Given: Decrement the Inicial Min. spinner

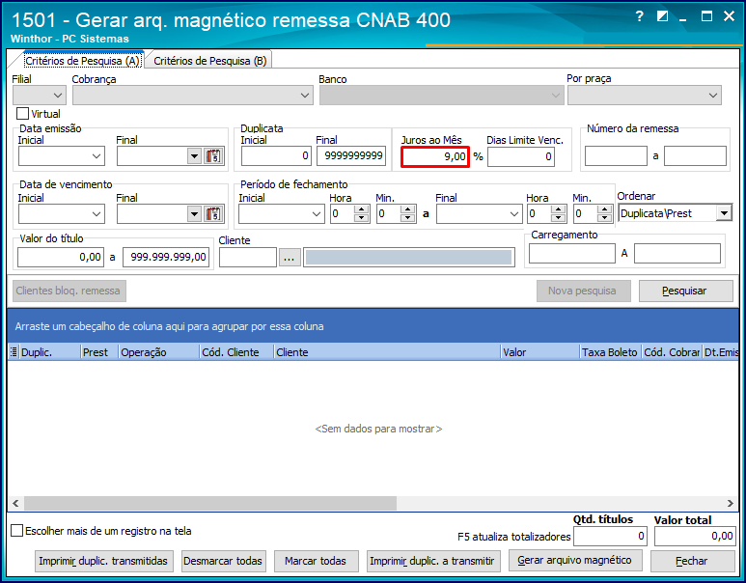Looking at the screenshot, I should (x=407, y=218).
